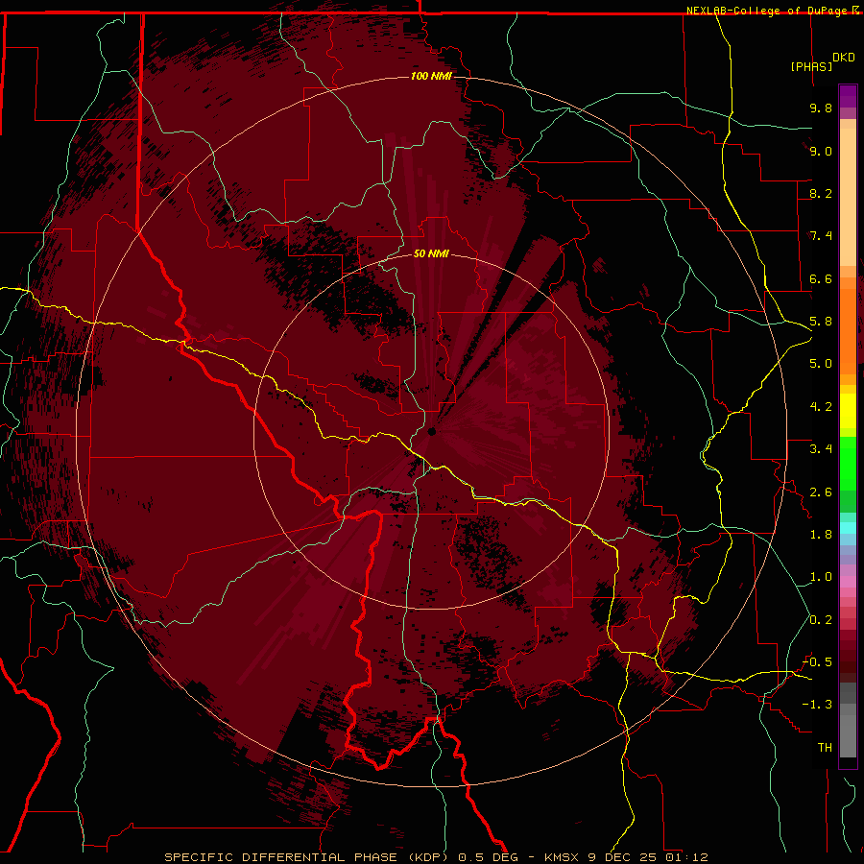Click the 50 NMI range ring label
This screenshot has height=864, width=864.
click(x=431, y=253)
